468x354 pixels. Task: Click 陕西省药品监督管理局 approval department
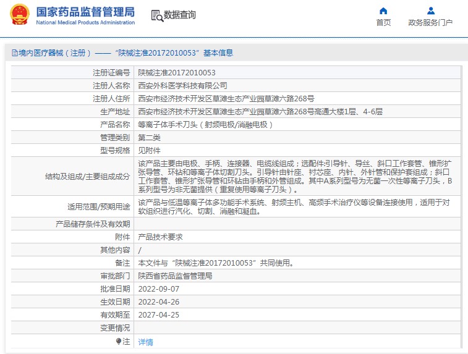point(175,276)
